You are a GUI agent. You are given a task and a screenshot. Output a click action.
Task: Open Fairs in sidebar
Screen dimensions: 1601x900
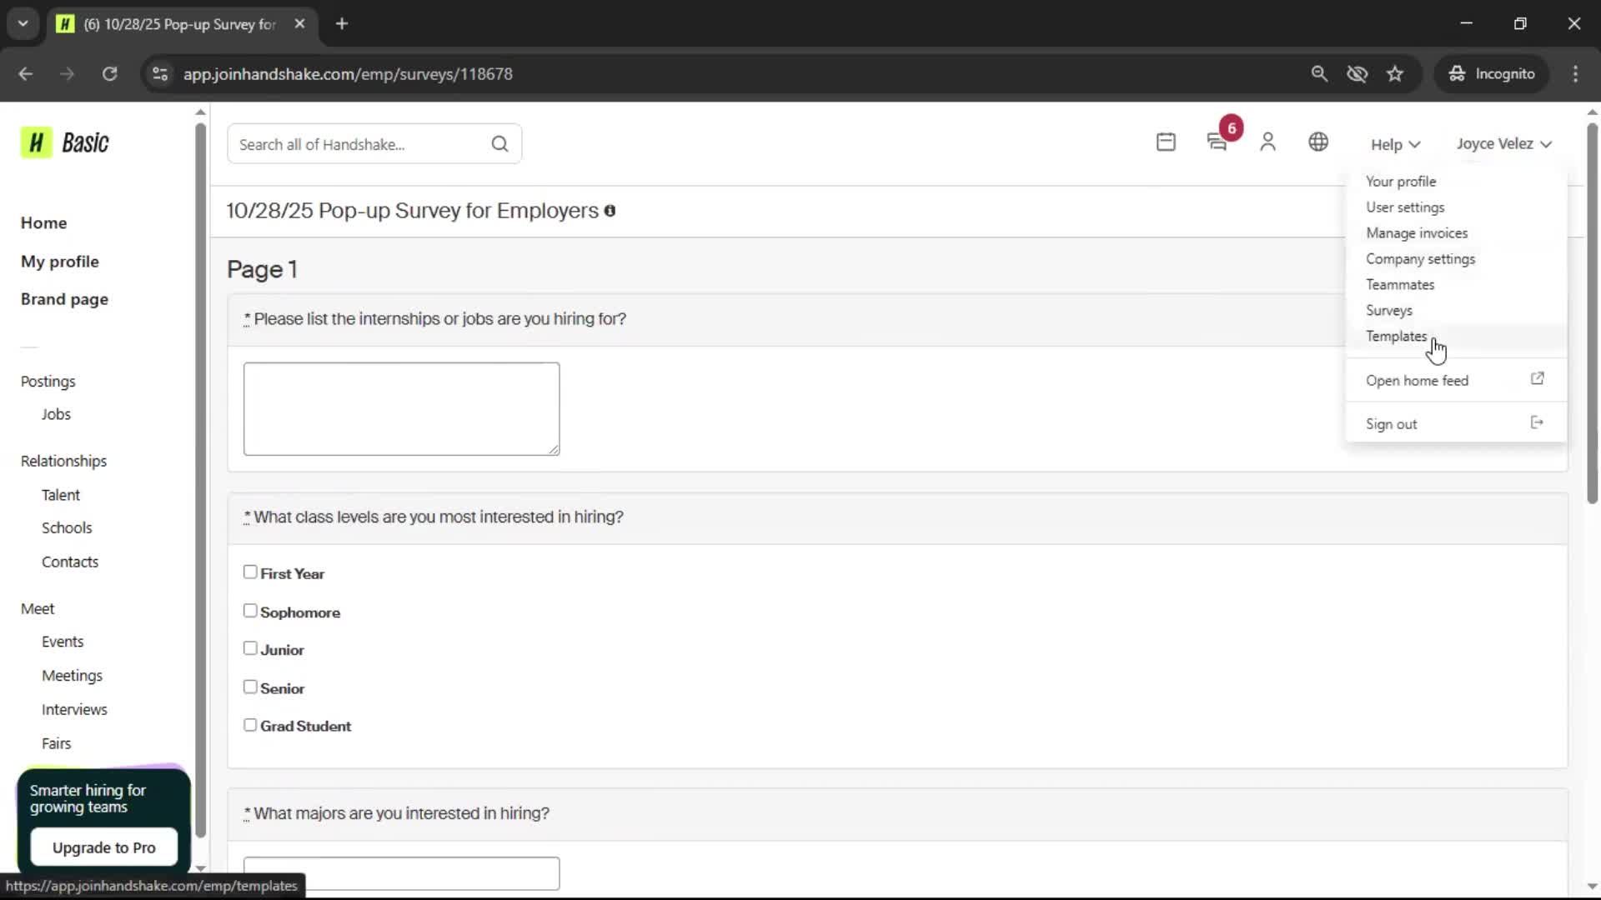56,743
